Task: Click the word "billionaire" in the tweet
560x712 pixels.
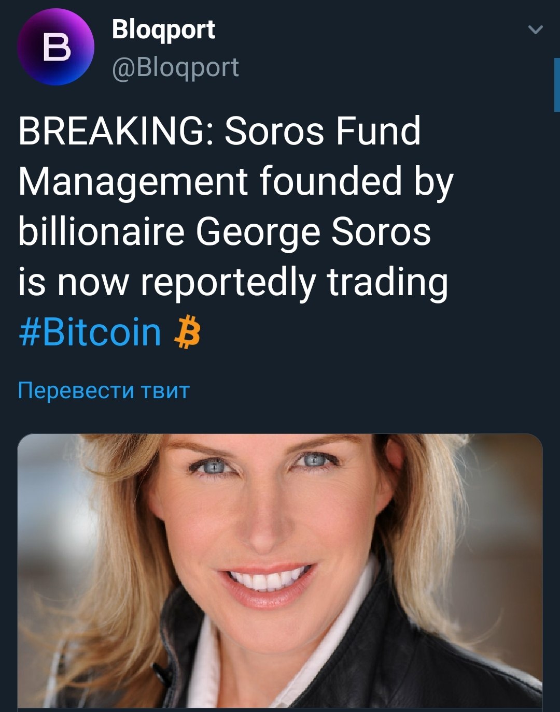Action: coord(101,231)
